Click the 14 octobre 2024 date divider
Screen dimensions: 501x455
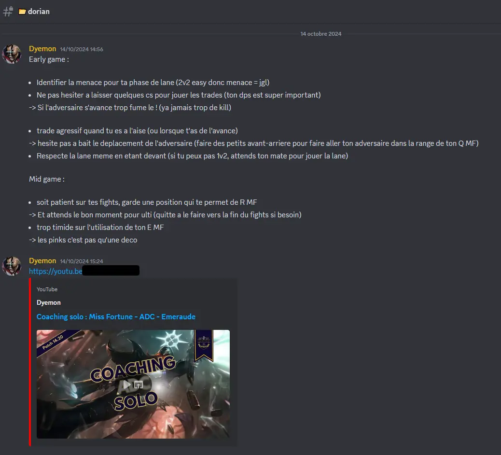pos(321,34)
